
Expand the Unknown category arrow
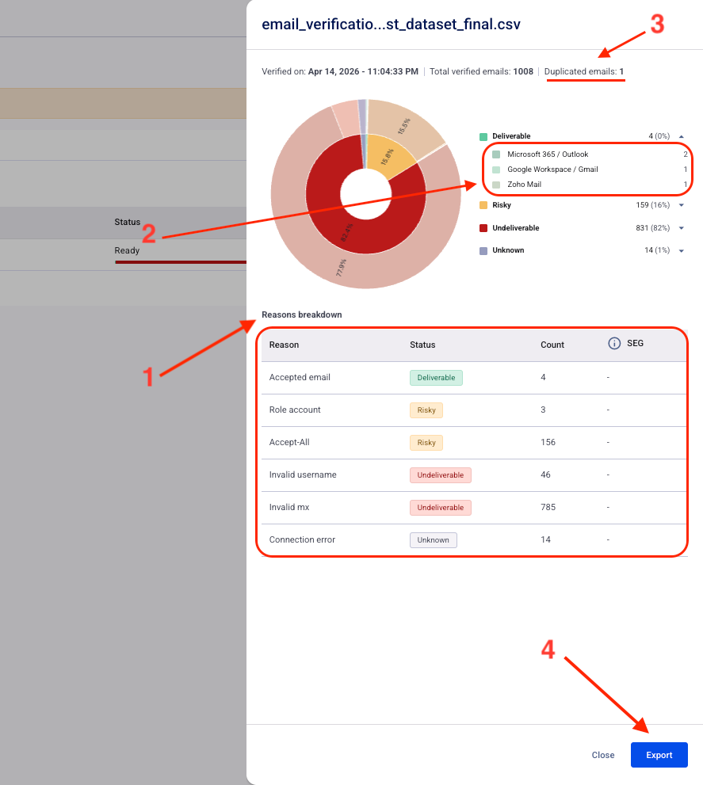682,250
